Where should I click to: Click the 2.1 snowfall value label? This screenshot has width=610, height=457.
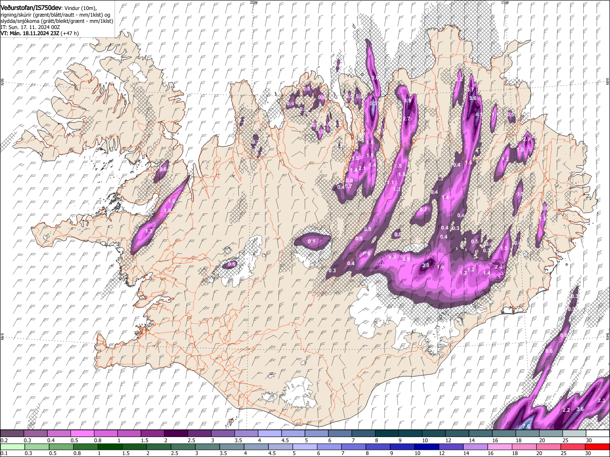362,169
